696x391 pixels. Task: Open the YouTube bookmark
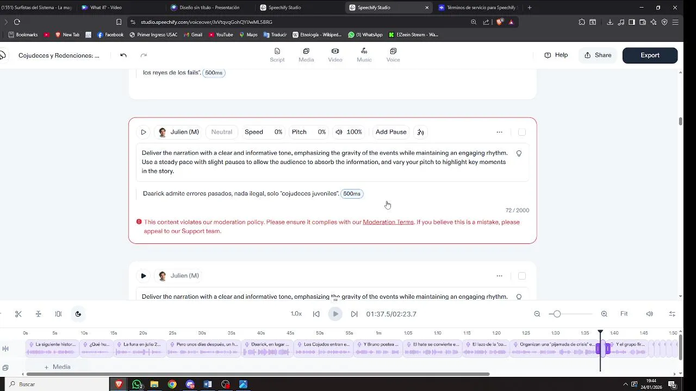(x=221, y=35)
